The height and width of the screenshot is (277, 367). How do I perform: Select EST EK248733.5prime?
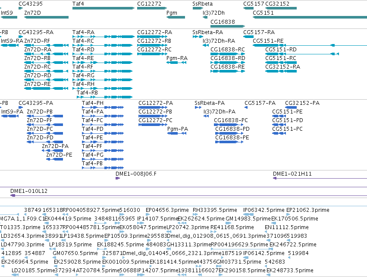point(290,271)
